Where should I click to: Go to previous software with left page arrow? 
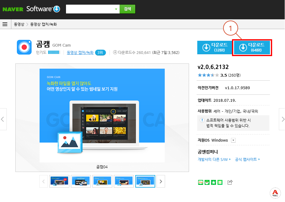click(3, 119)
